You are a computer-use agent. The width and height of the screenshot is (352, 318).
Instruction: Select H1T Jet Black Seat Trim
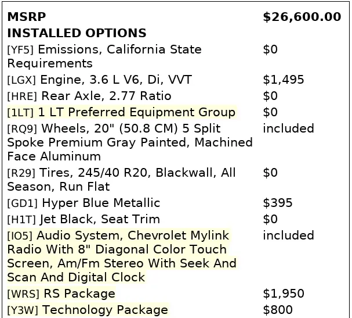pyautogui.click(x=84, y=219)
